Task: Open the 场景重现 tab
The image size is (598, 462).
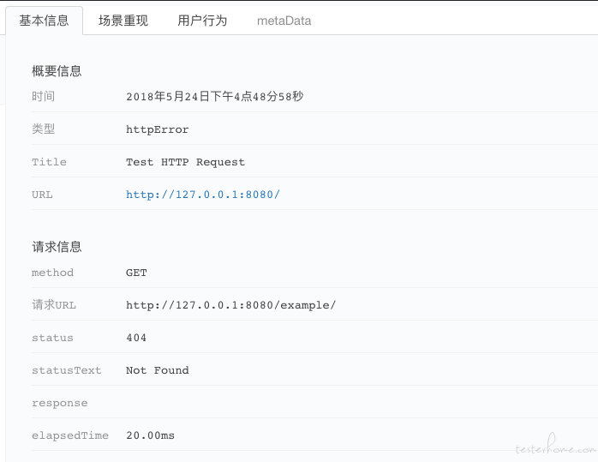Action: (123, 21)
